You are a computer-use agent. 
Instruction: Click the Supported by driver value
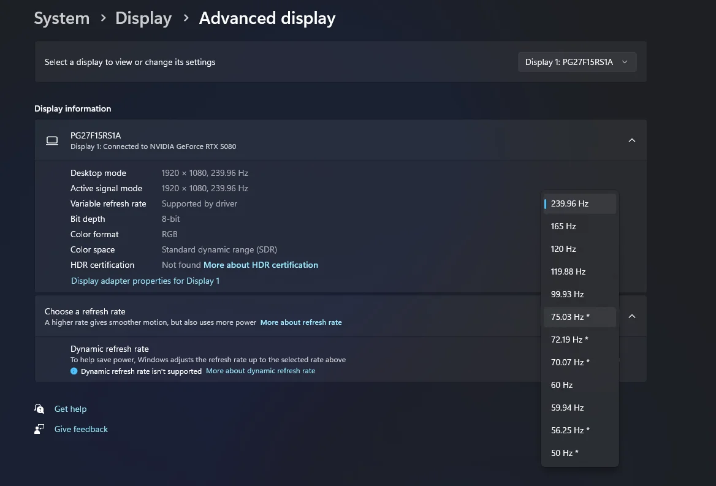point(199,203)
